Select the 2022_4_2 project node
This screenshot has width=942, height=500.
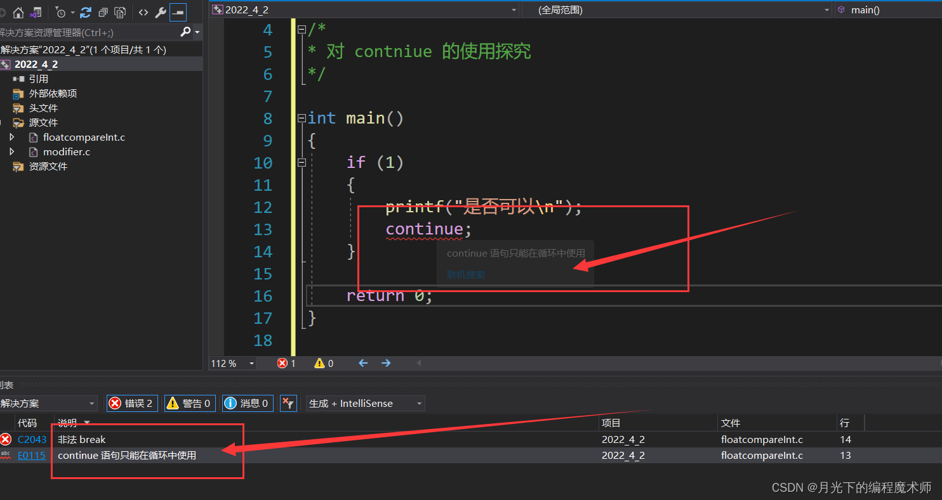pos(36,64)
